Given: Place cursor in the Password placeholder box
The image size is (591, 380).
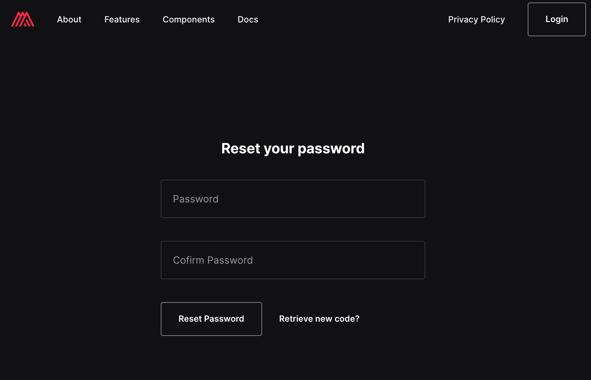Looking at the screenshot, I should click(x=293, y=199).
